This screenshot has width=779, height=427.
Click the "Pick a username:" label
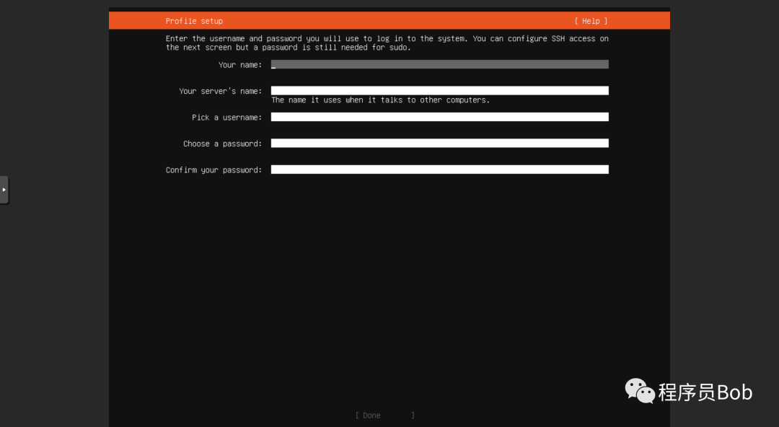coord(226,118)
